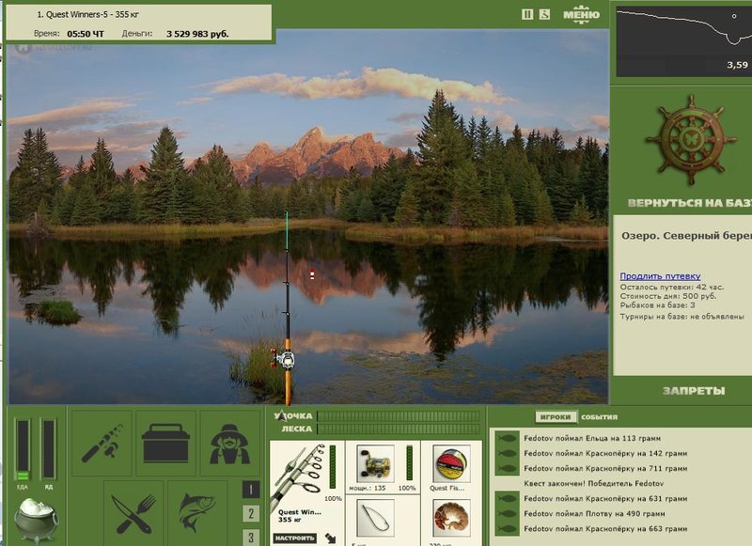Open the fisherman profile icon

tap(229, 443)
